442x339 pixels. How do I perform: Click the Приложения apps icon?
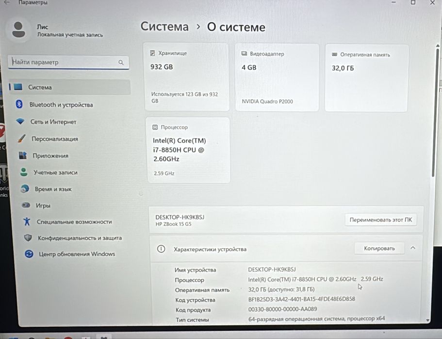click(22, 155)
